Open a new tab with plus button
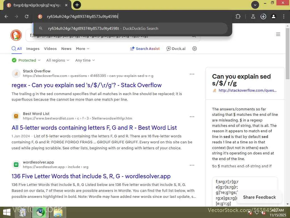This screenshot has height=218, width=290. [x=77, y=5]
